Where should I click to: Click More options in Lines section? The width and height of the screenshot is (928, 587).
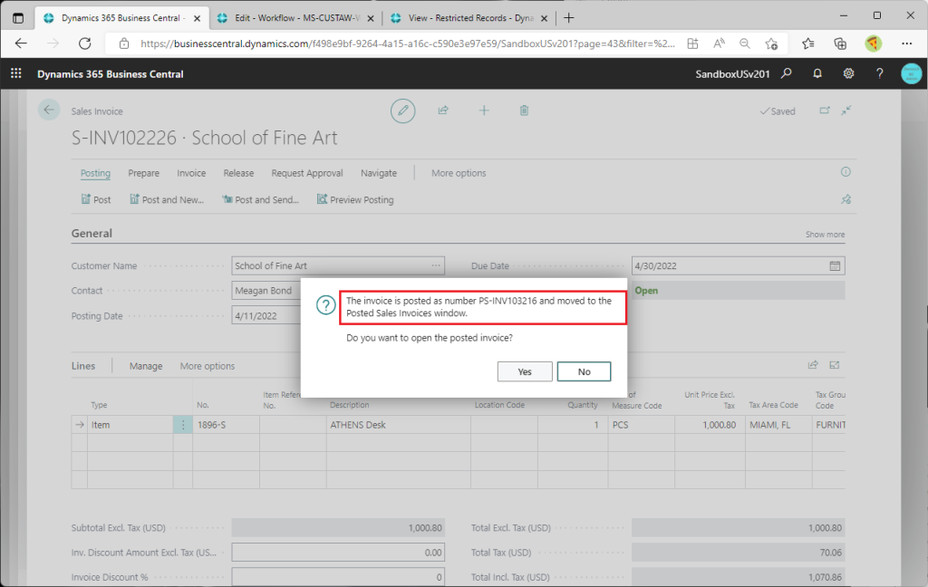point(208,366)
